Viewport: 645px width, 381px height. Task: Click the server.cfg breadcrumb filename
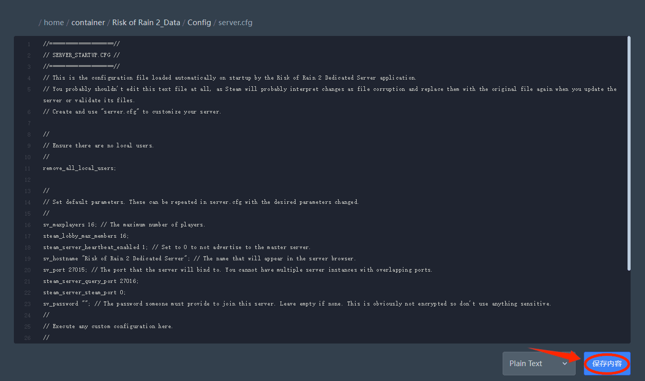pyautogui.click(x=235, y=23)
